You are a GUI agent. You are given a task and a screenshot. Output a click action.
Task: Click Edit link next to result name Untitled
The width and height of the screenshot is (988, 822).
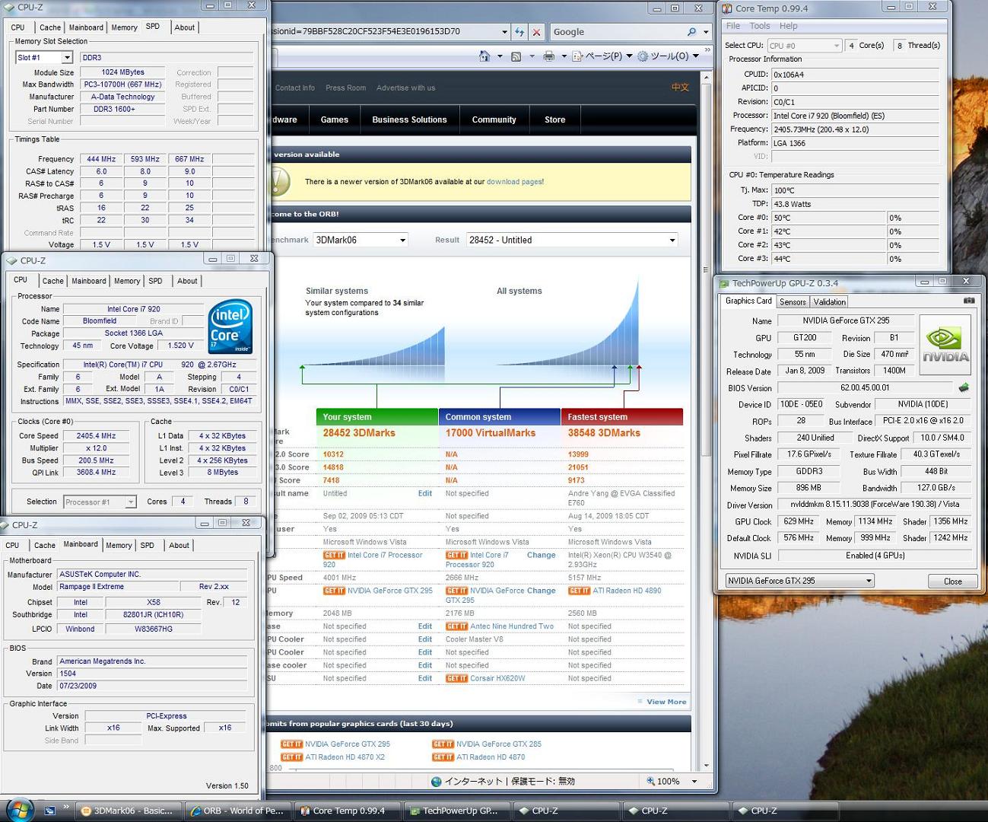425,493
